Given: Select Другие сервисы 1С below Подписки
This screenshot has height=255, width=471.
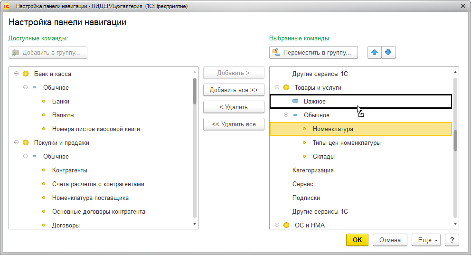Looking at the screenshot, I should [320, 211].
